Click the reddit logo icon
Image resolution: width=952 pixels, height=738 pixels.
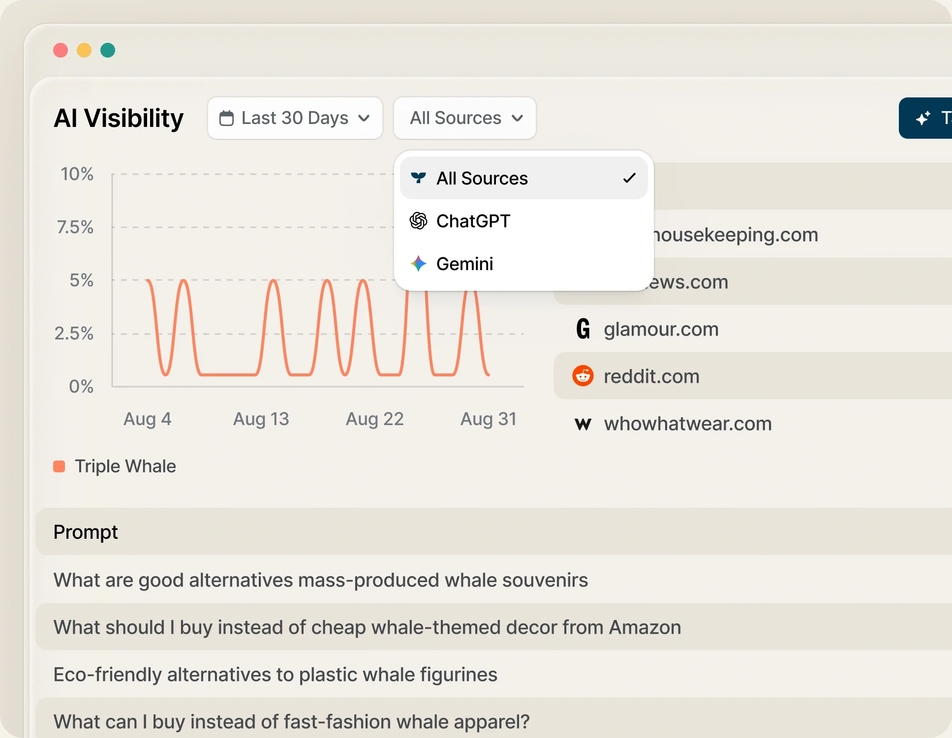point(583,376)
